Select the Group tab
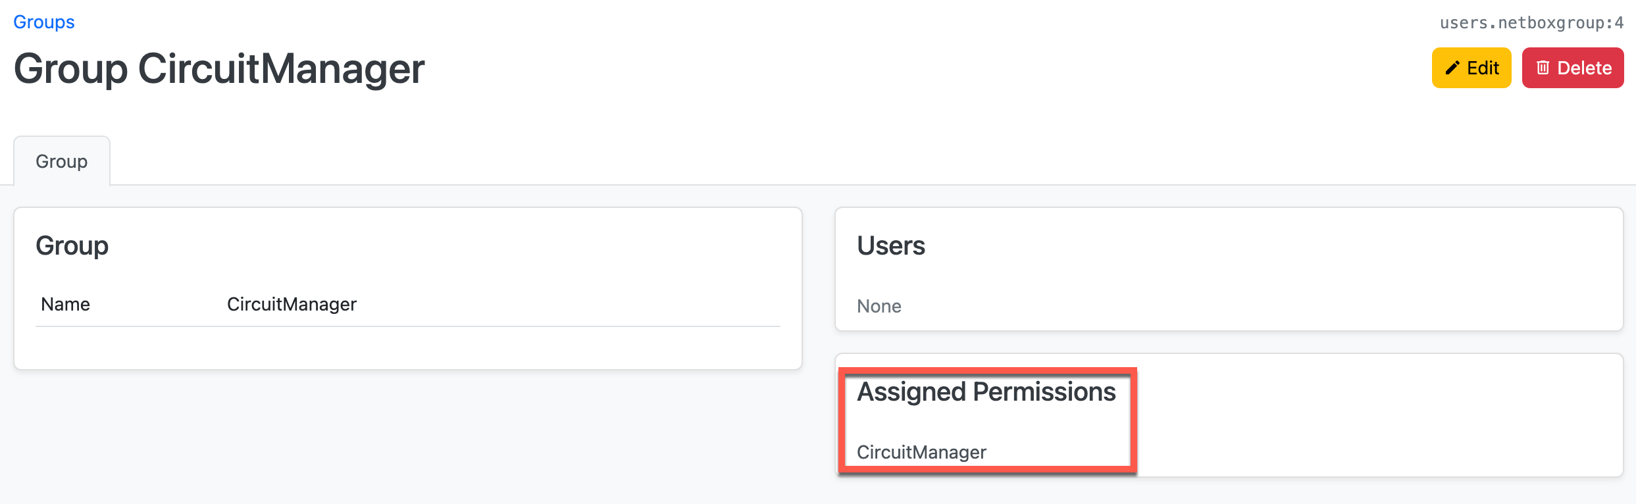The height and width of the screenshot is (504, 1636). click(x=62, y=161)
